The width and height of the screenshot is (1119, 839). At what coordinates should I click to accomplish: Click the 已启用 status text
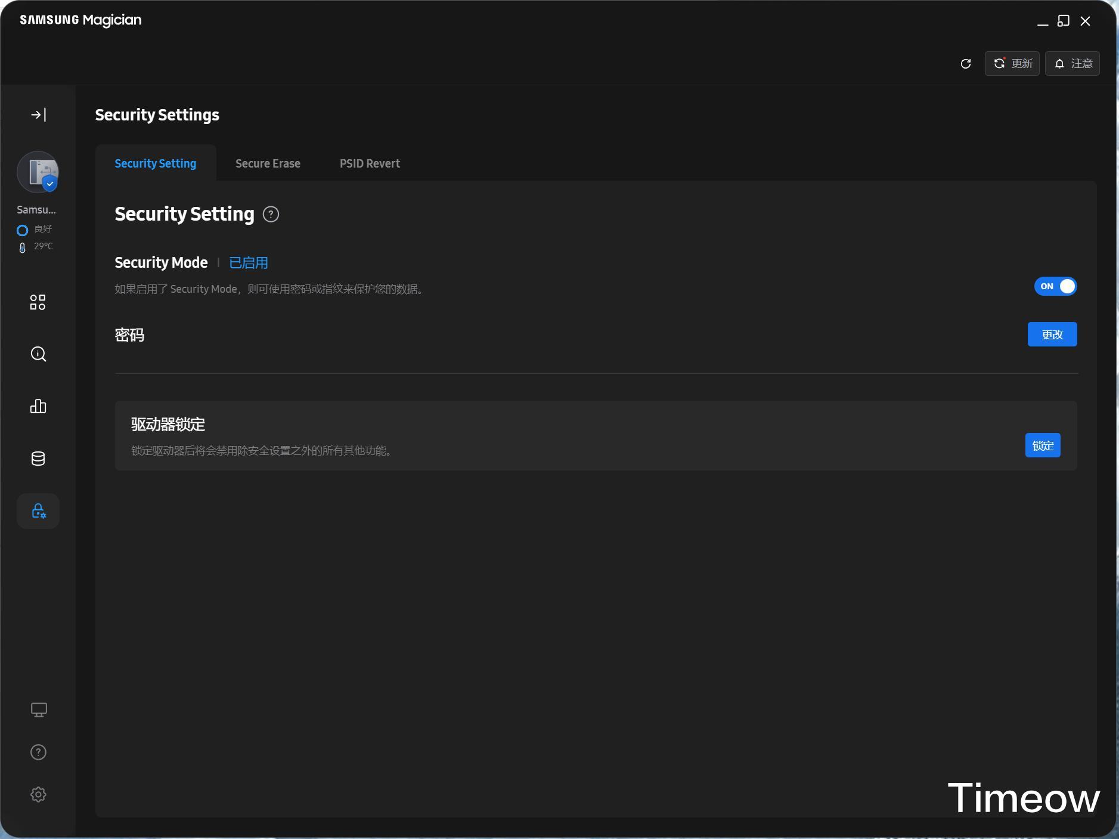249,263
